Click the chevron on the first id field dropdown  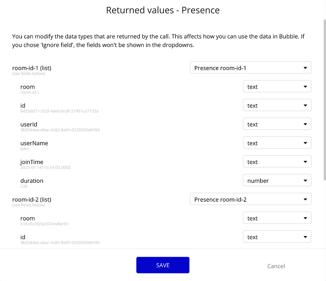coord(305,105)
